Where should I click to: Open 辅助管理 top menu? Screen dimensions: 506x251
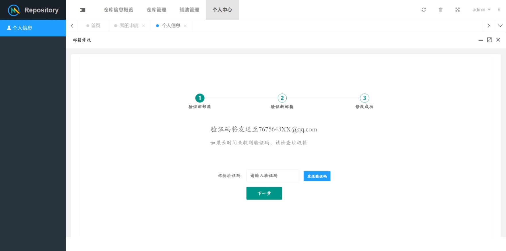pos(189,10)
